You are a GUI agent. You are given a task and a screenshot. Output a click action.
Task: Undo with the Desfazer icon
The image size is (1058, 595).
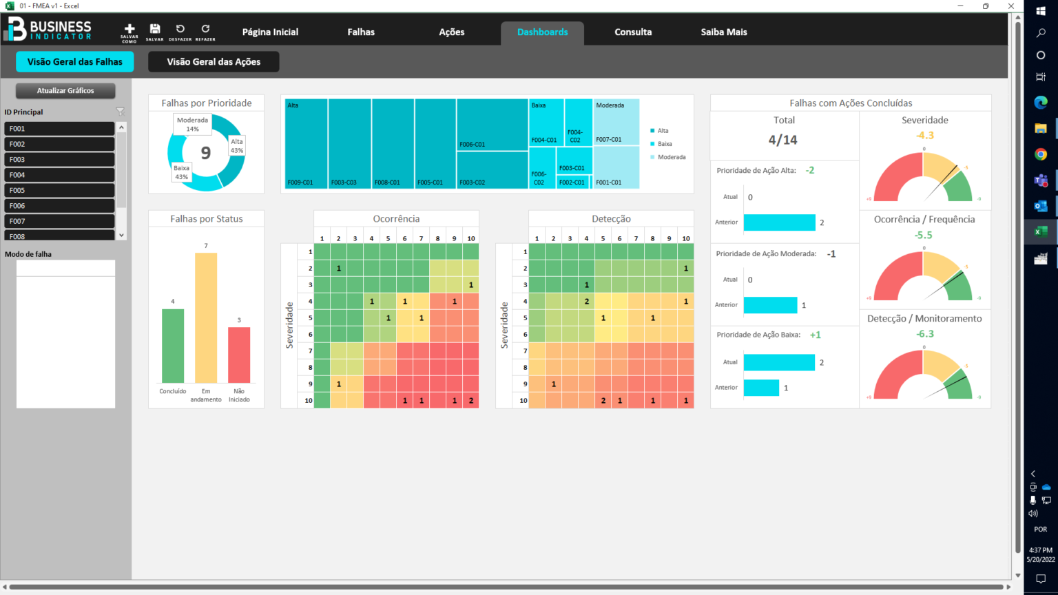[x=180, y=30]
